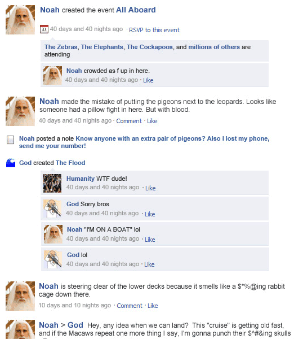Click God's avatar beside 'lol' comment
This screenshot has height=339, width=294.
[x=53, y=259]
